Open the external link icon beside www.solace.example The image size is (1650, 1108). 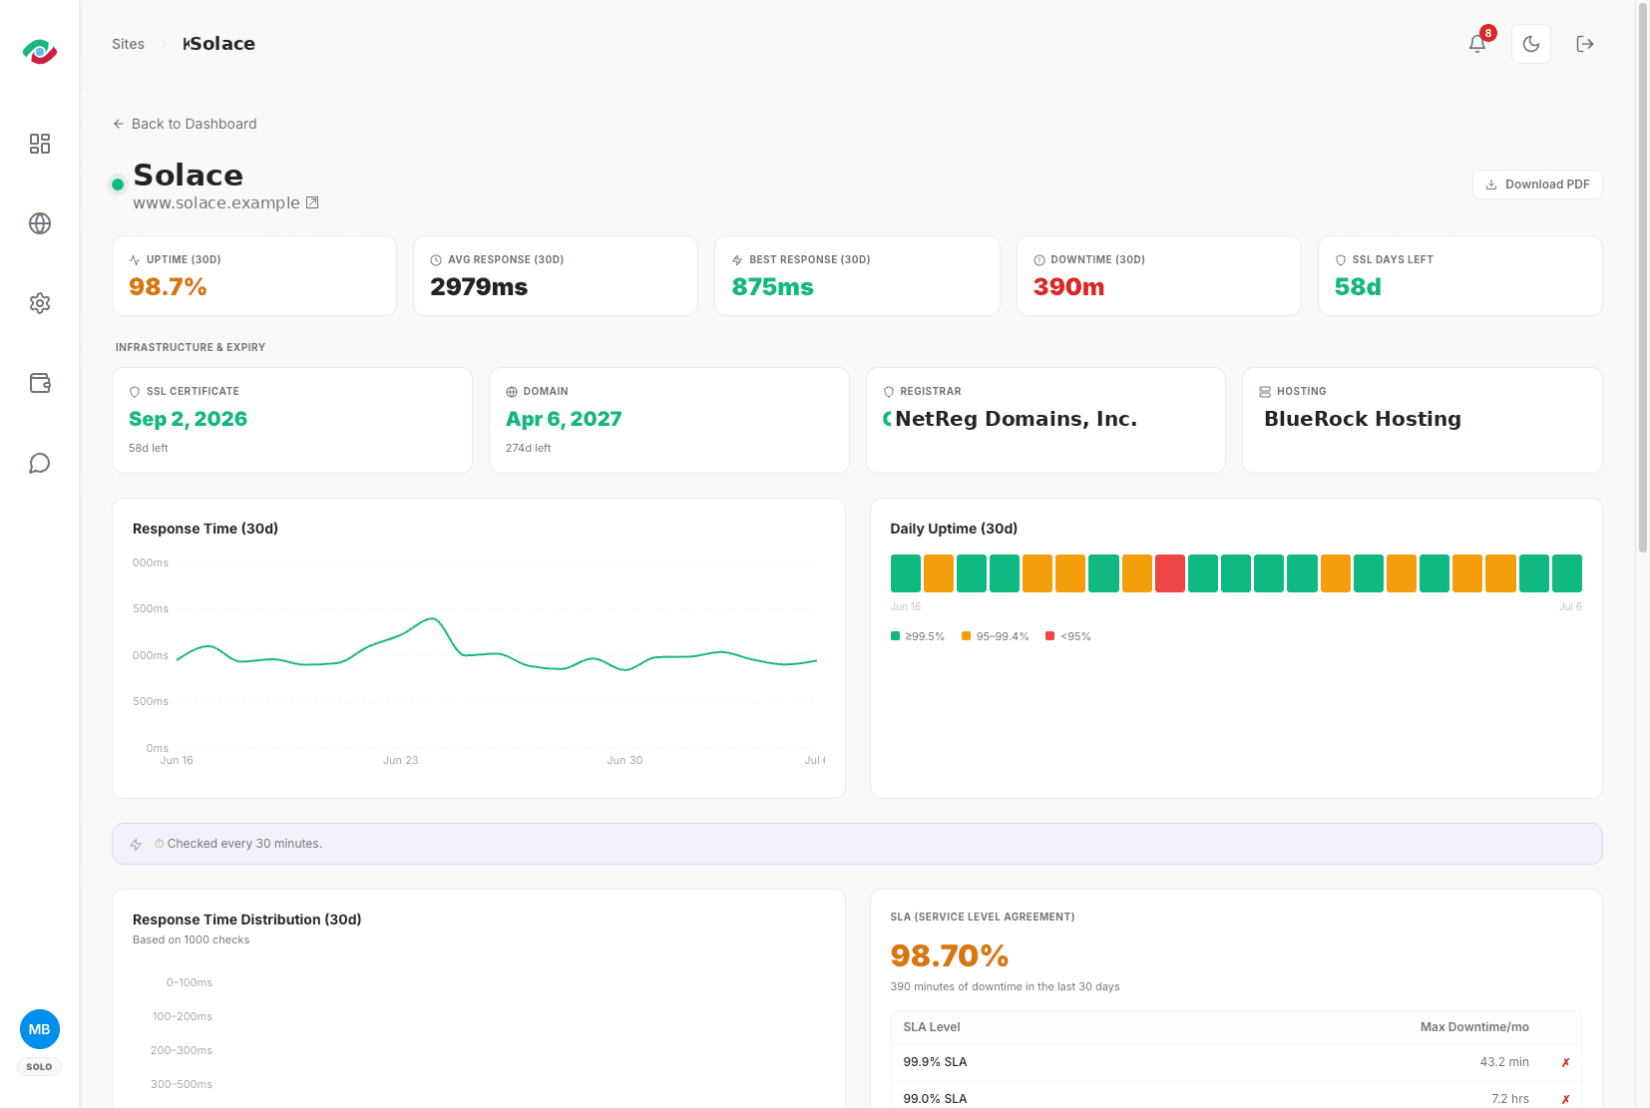312,202
